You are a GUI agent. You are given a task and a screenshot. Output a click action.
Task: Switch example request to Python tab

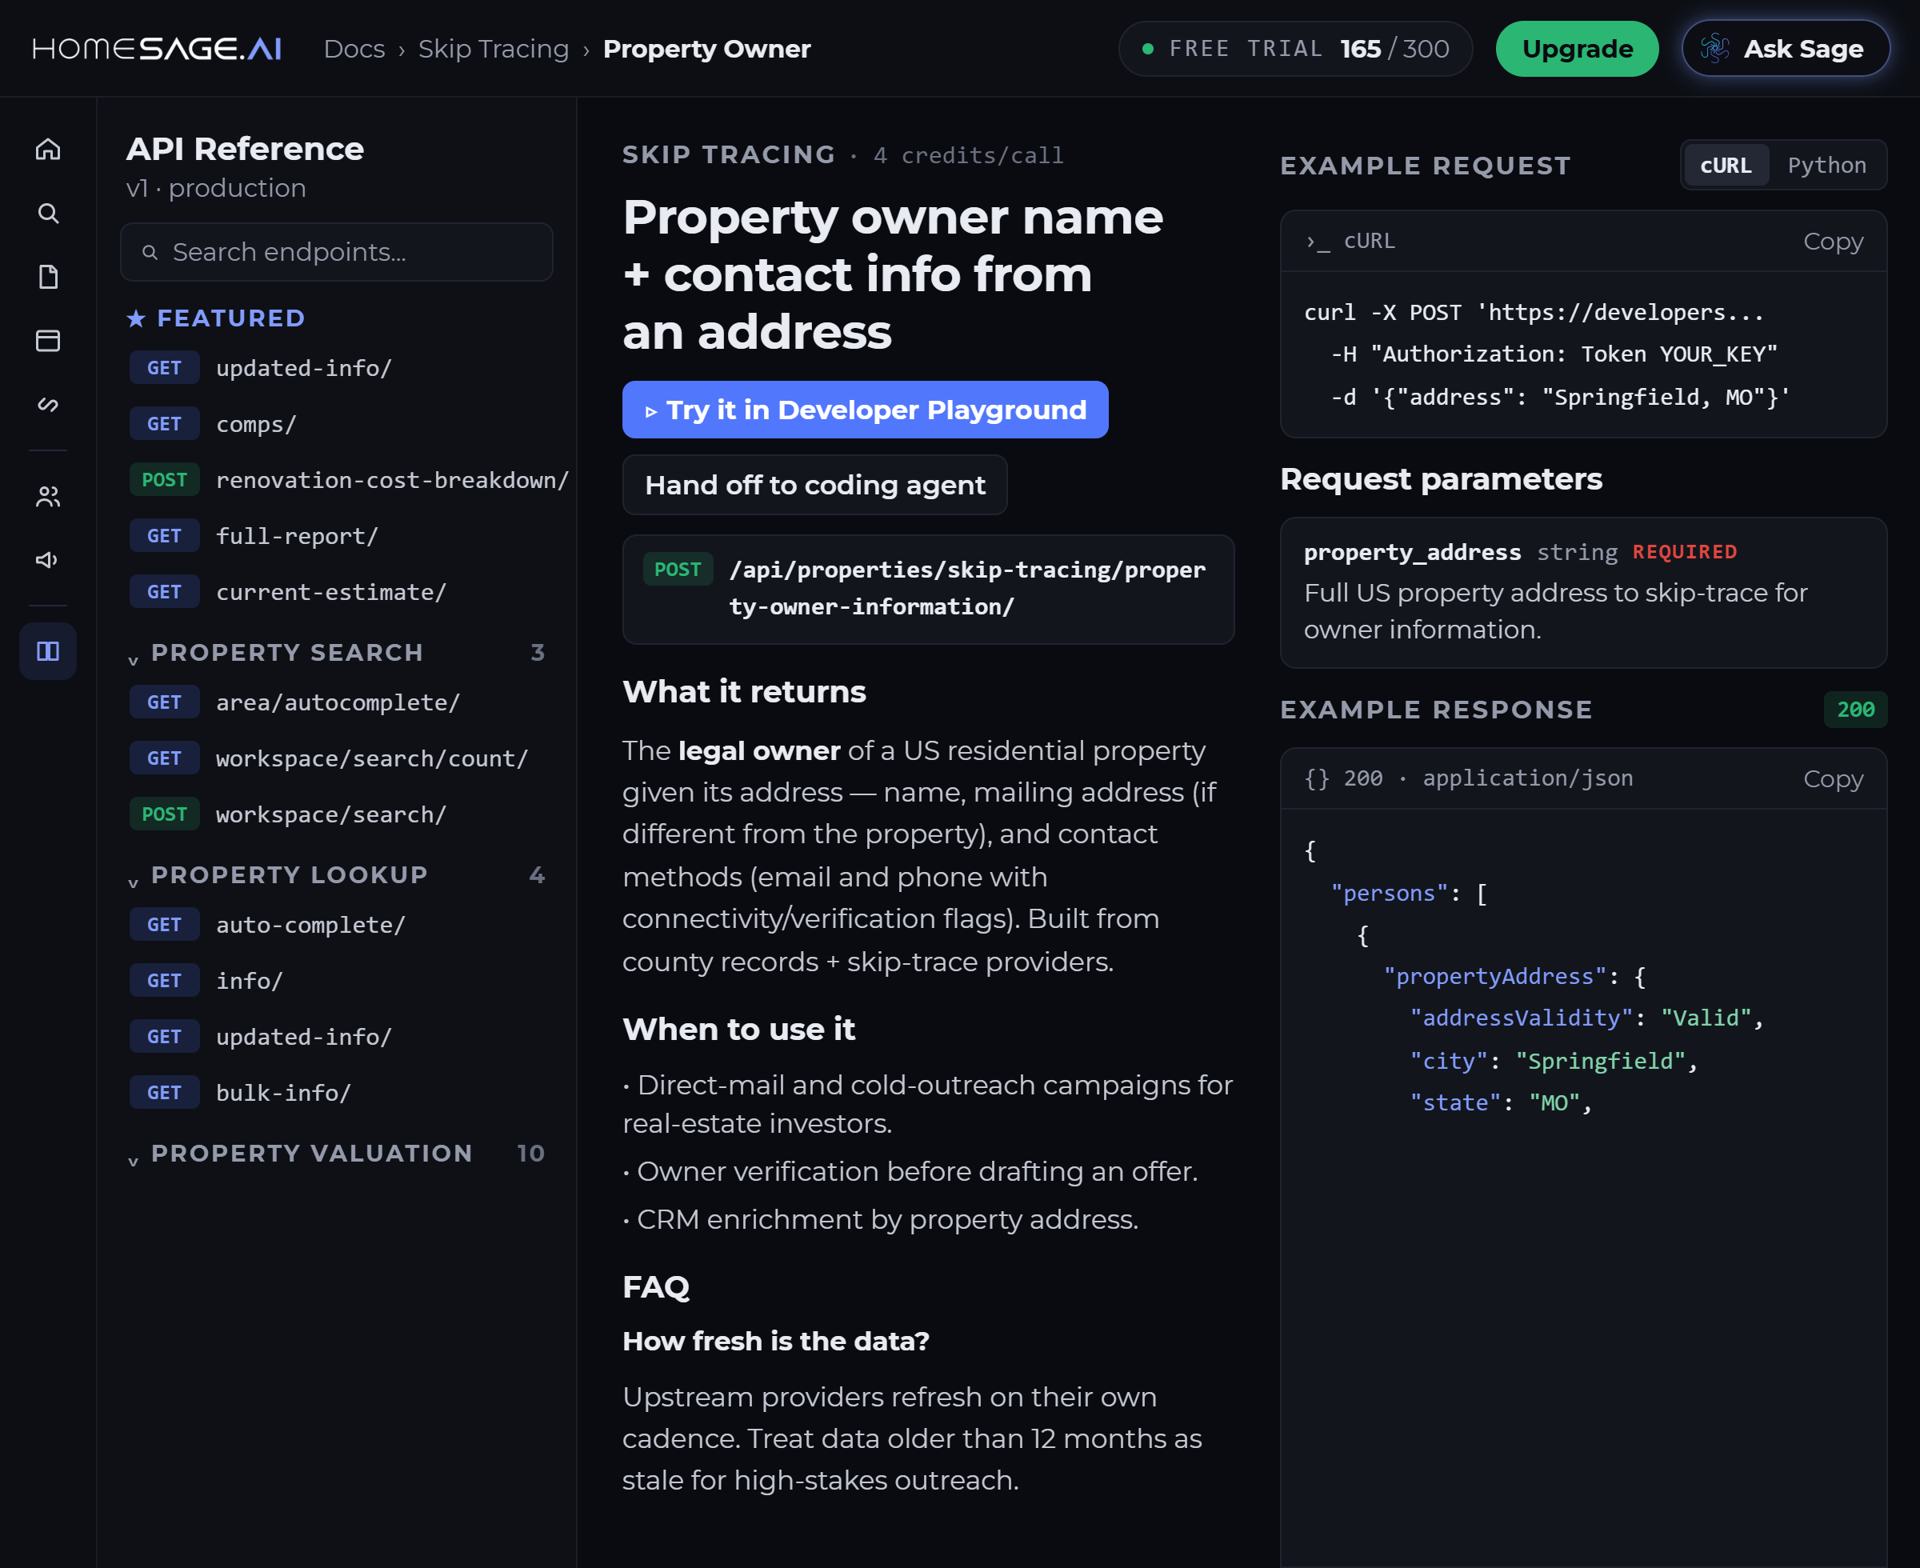click(x=1826, y=166)
